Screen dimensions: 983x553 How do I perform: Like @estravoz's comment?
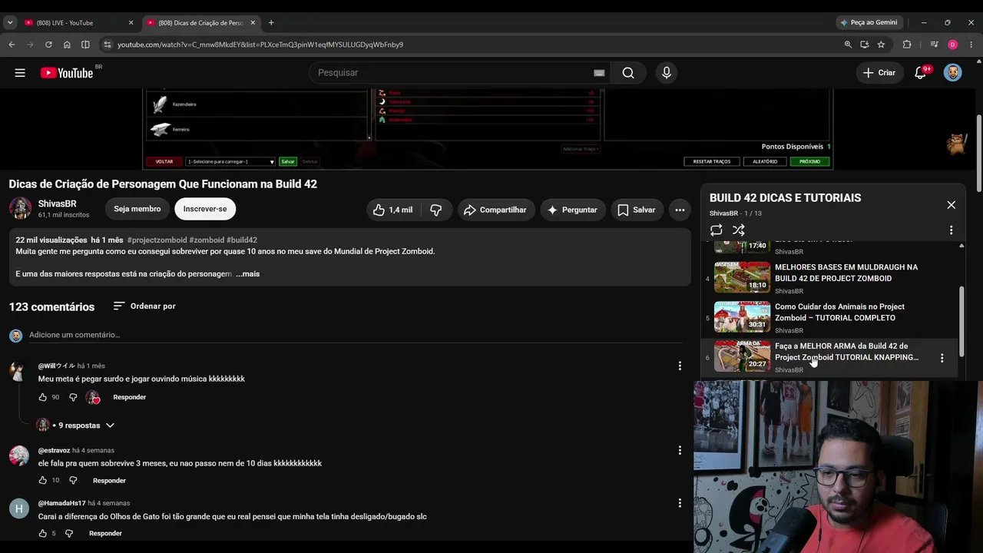coord(43,480)
